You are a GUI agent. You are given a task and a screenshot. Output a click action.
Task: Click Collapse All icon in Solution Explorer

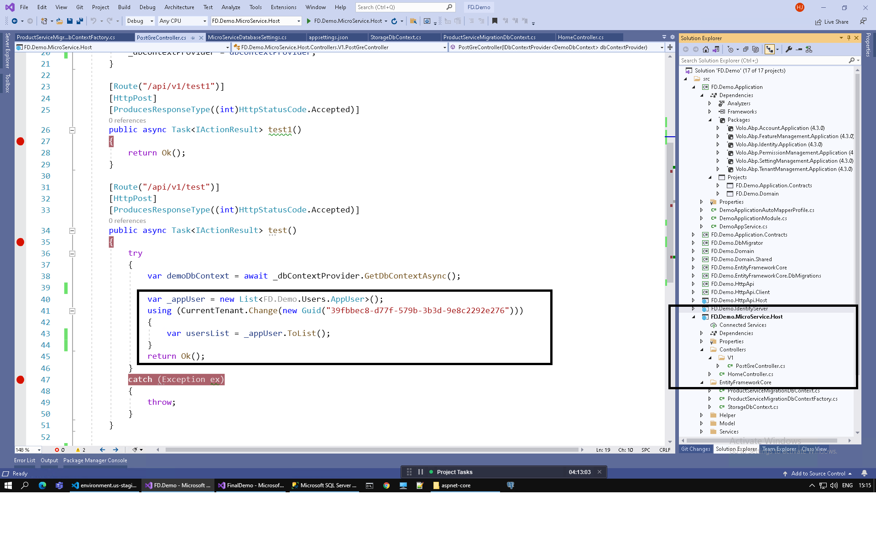[746, 49]
